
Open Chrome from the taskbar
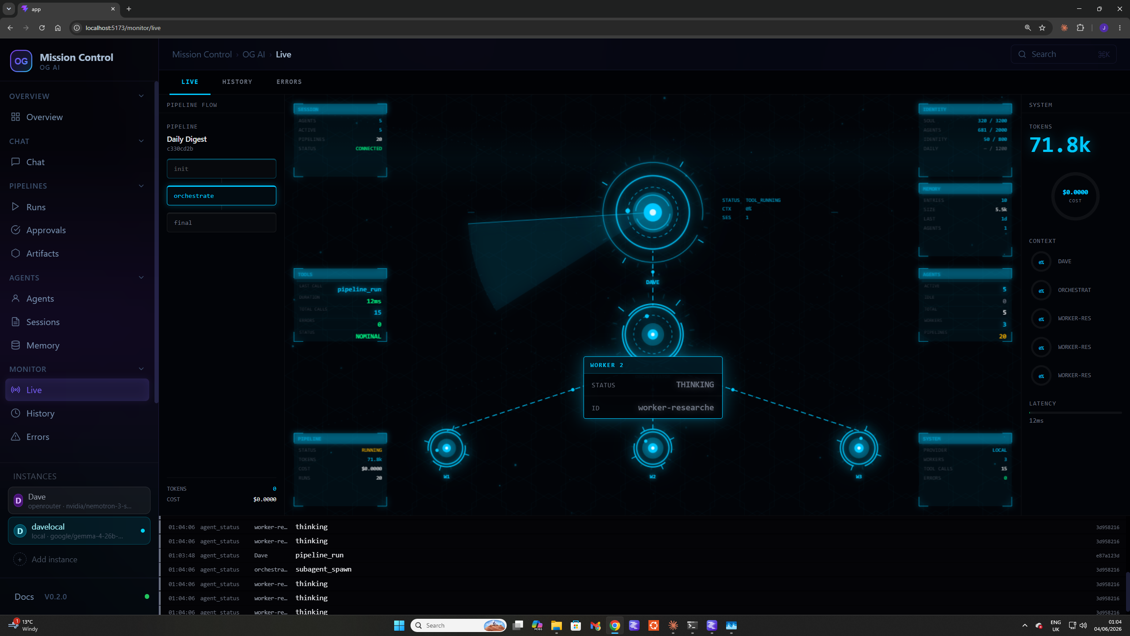coord(614,625)
